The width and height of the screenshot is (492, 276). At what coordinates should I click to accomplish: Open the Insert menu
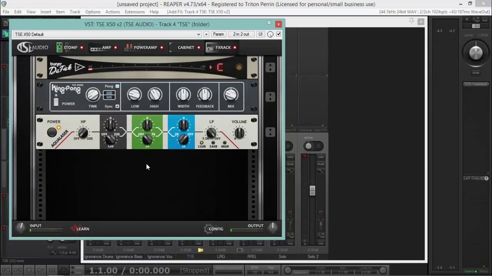(x=46, y=12)
